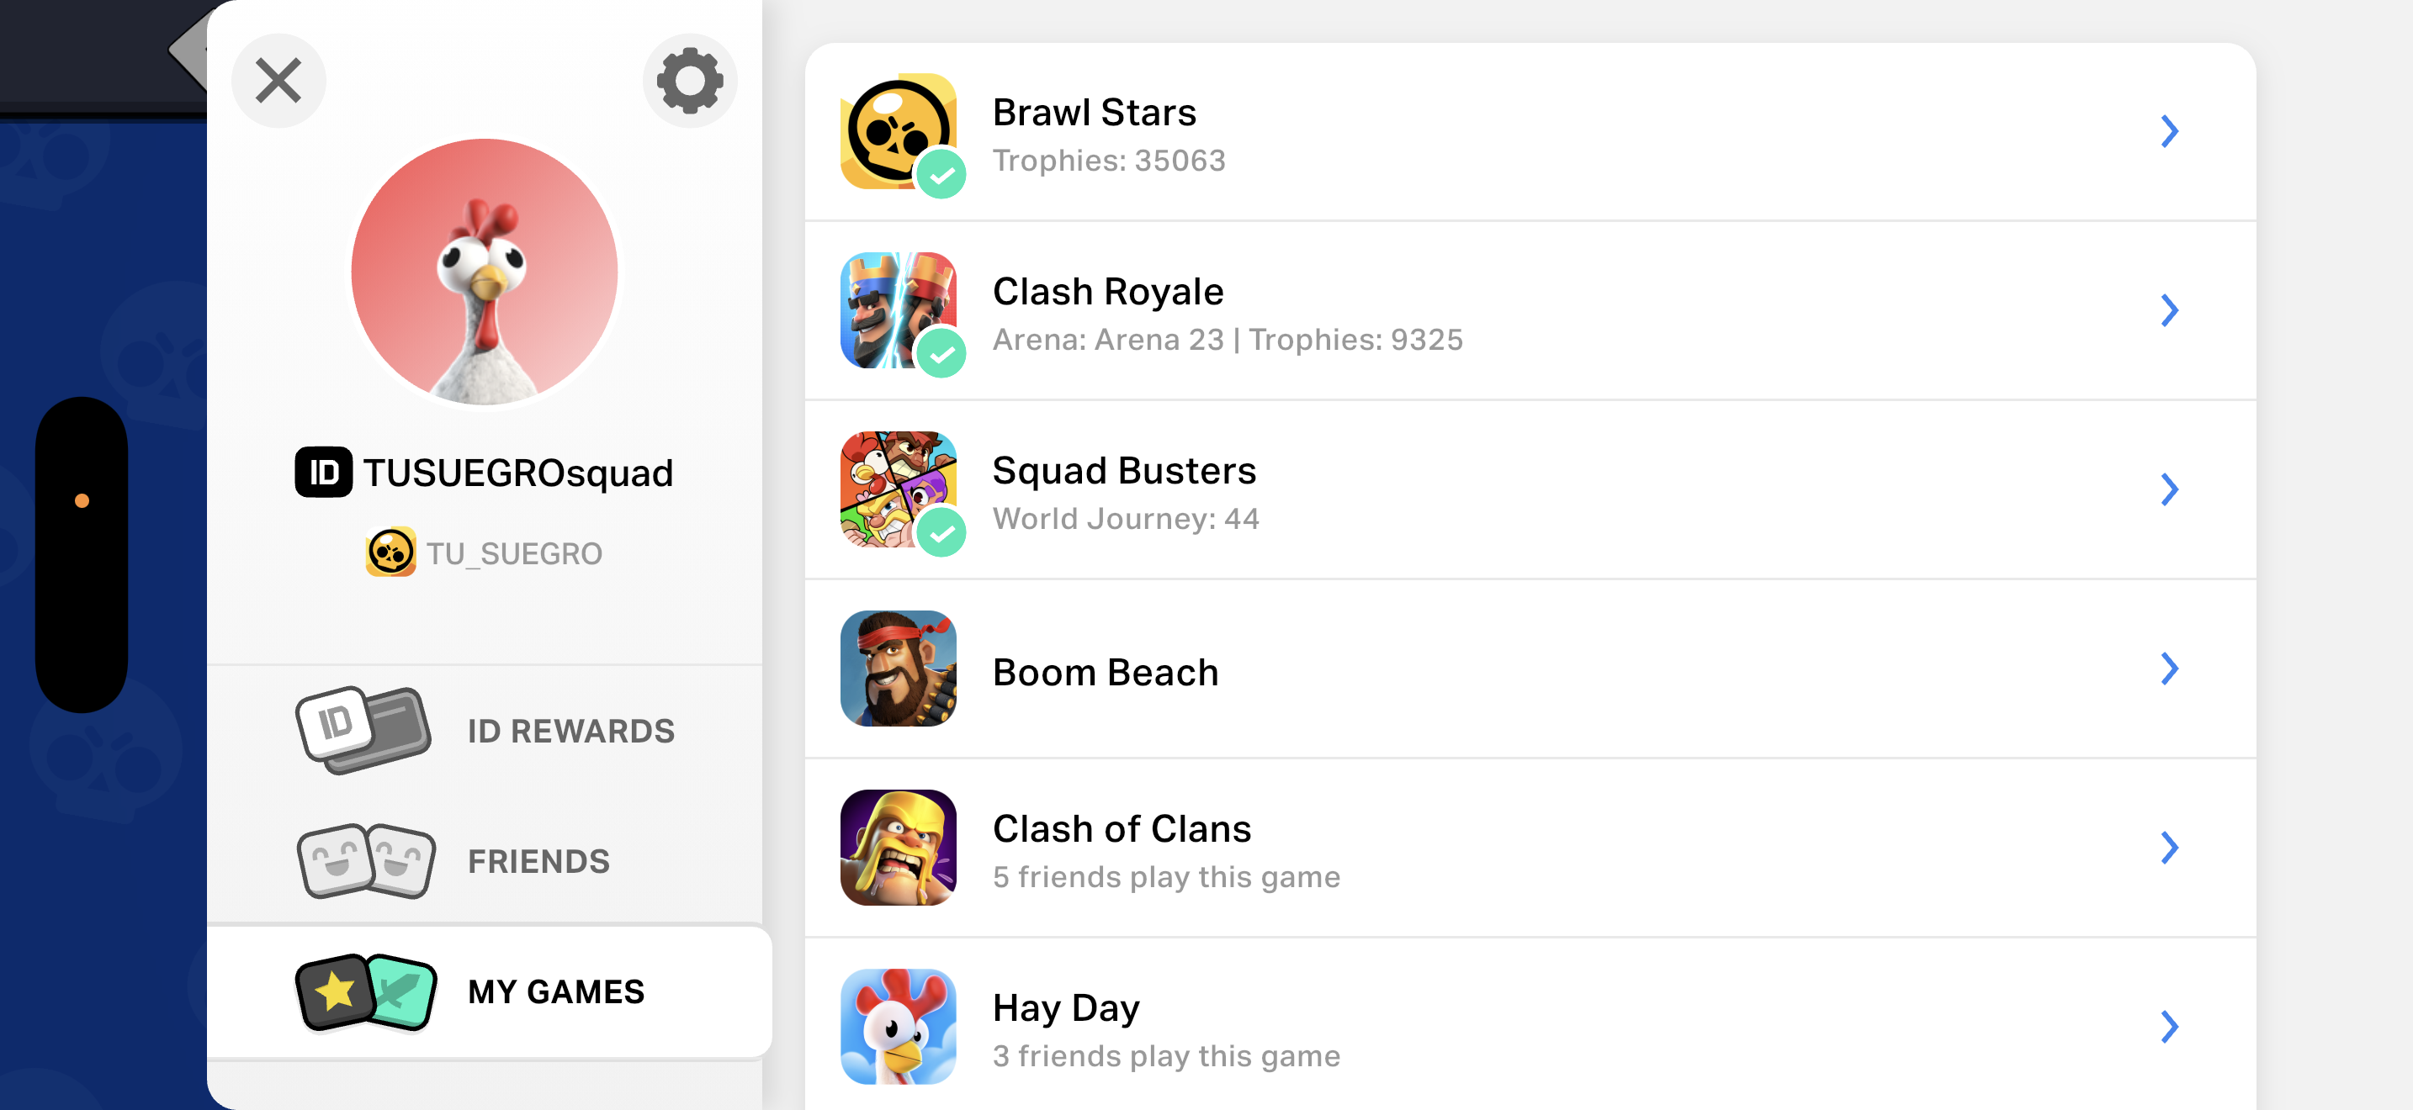
Task: Click the chicken profile avatar
Action: (x=485, y=272)
